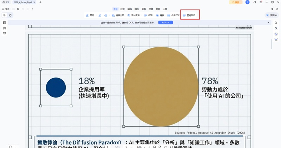Click the cloud upload icon
The width and height of the screenshot is (281, 148).
click(277, 9)
